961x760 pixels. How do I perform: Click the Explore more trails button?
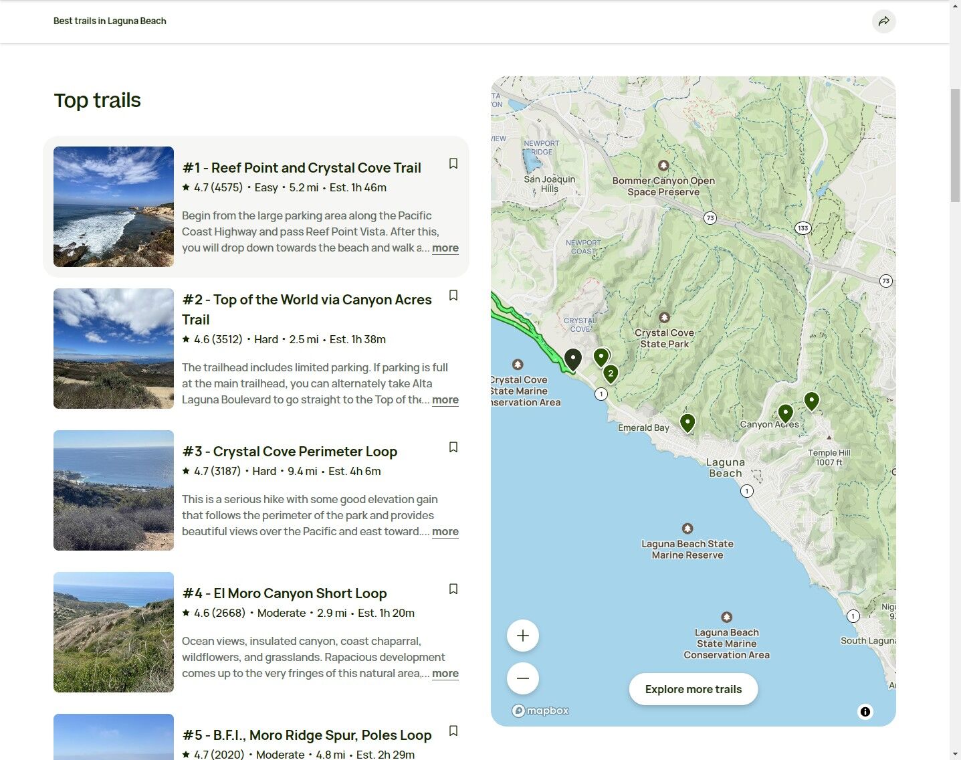tap(693, 689)
